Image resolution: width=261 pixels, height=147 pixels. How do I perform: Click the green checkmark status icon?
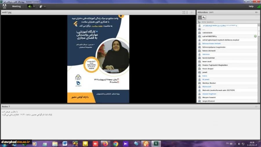(255, 36)
